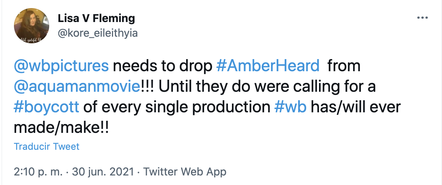Visit the @aquamanmovie mention

(76, 87)
